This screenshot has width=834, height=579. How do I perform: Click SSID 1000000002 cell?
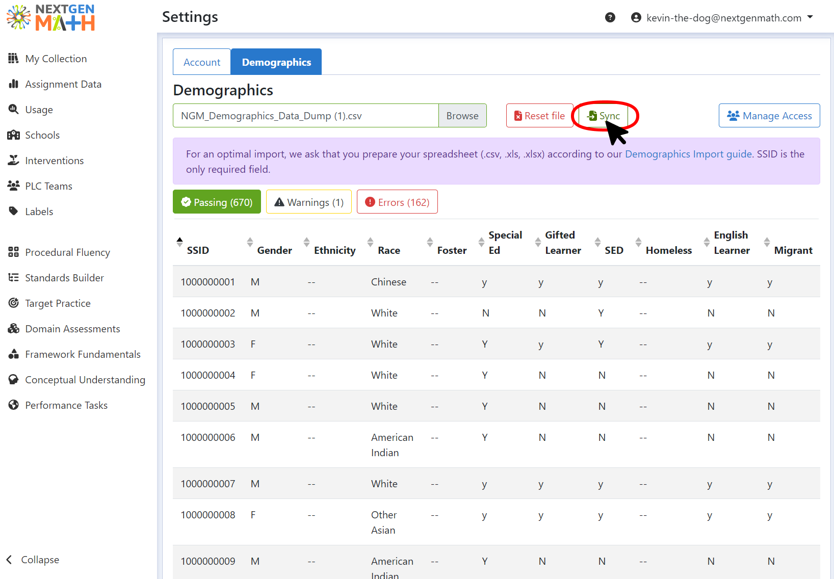pyautogui.click(x=208, y=313)
